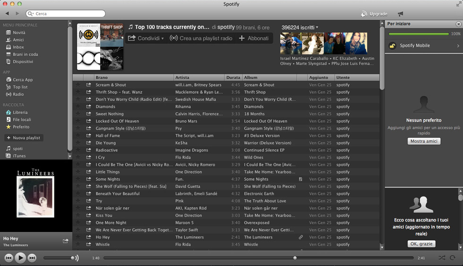463x266 pixels.
Task: Open Libreria in the sidebar
Action: (x=20, y=112)
